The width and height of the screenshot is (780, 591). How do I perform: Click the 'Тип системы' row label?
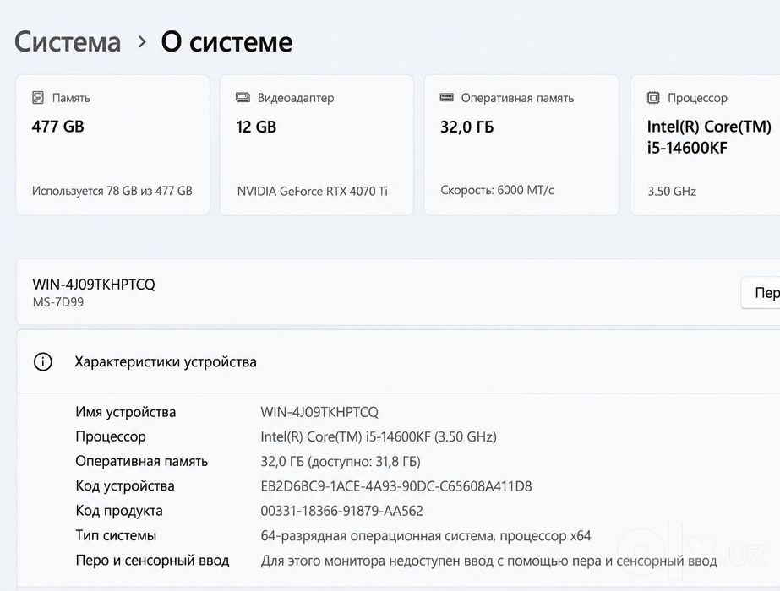tap(116, 535)
